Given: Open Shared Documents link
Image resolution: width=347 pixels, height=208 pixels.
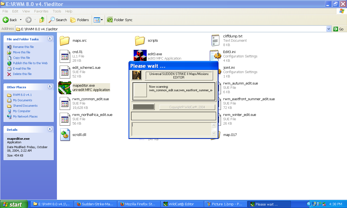Looking at the screenshot, I should (x=25, y=106).
